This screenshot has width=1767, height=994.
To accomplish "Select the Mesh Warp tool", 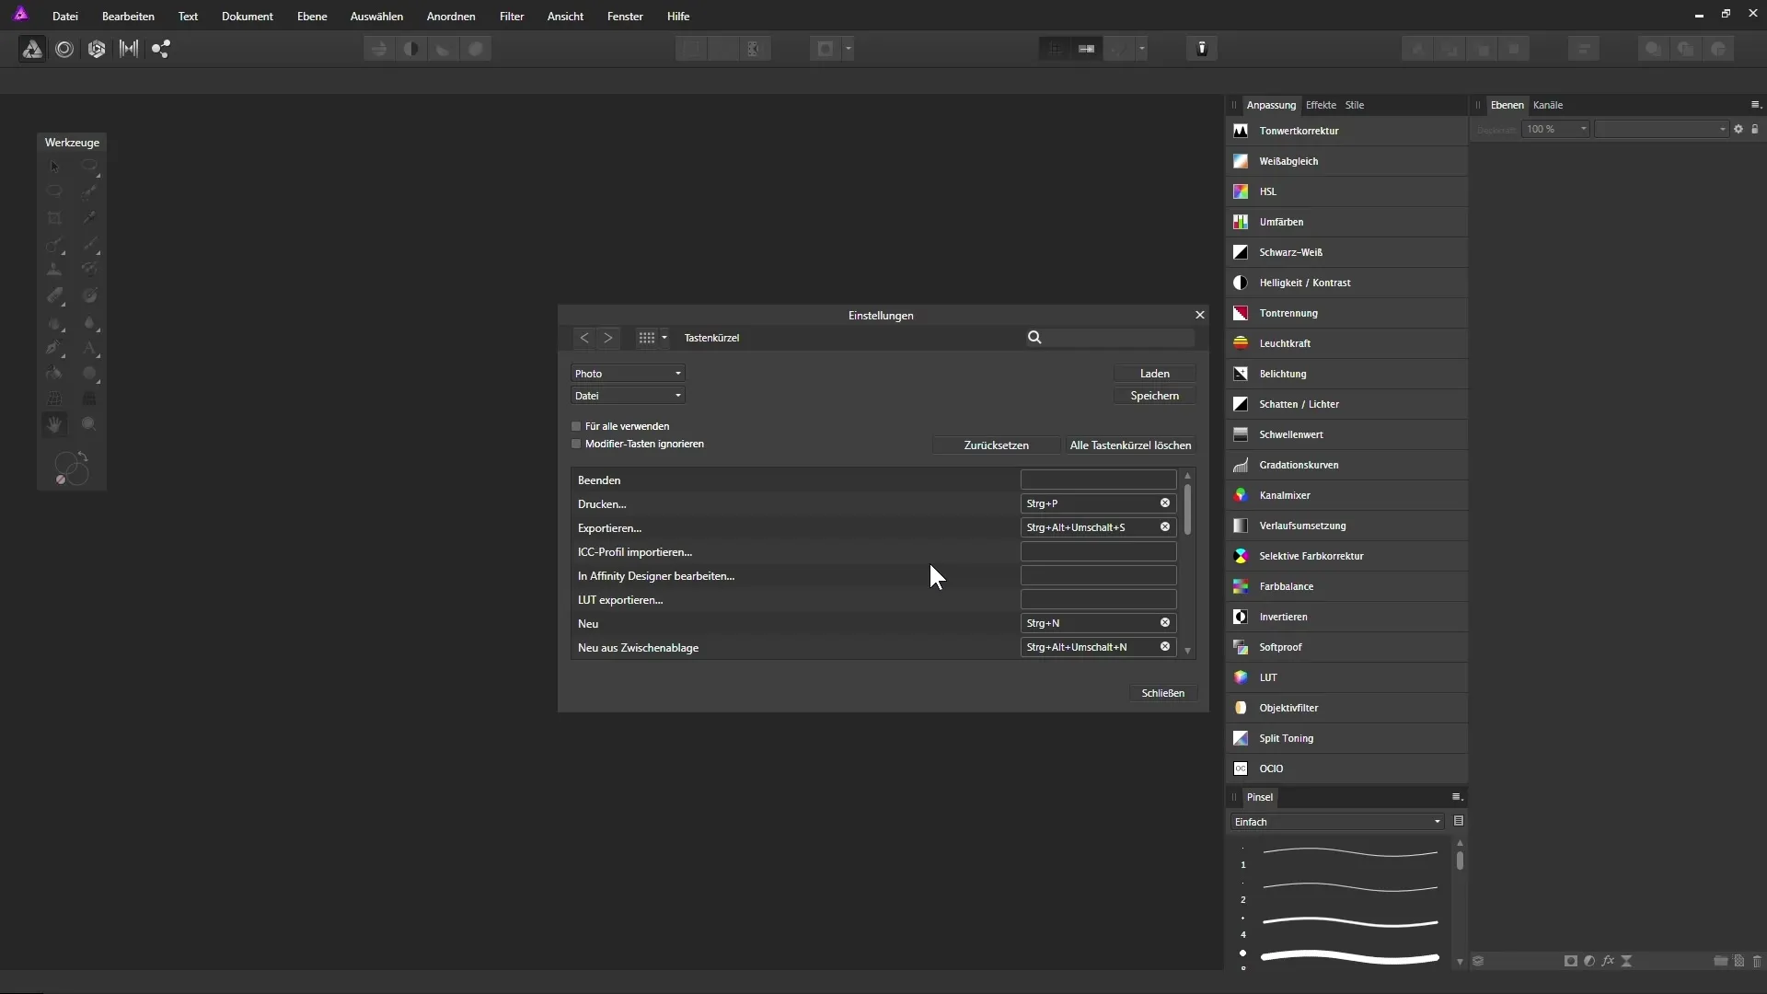I will pyautogui.click(x=54, y=399).
